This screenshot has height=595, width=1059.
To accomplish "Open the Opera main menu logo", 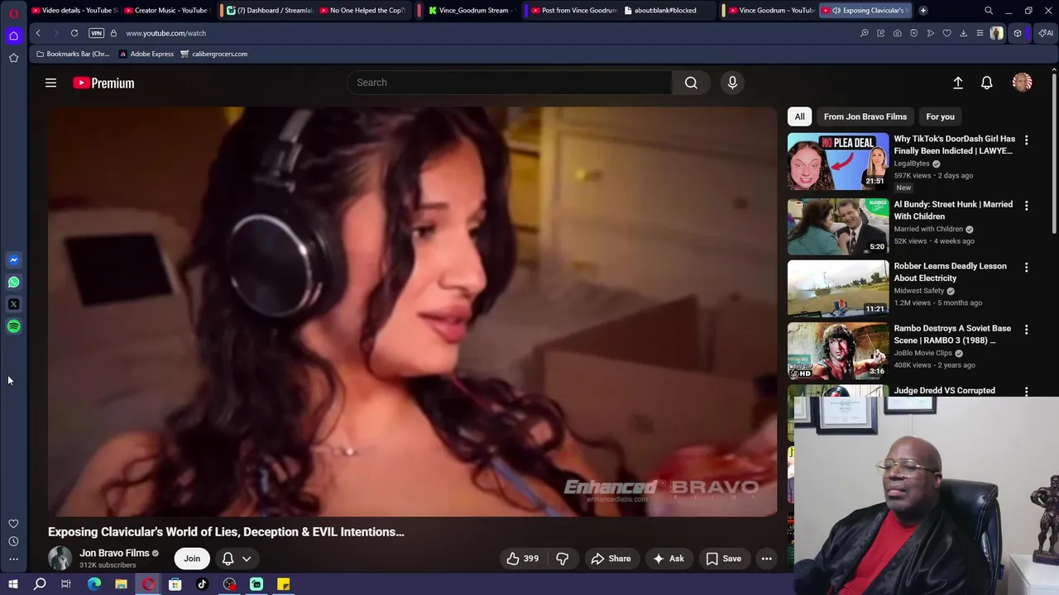I will pos(13,13).
